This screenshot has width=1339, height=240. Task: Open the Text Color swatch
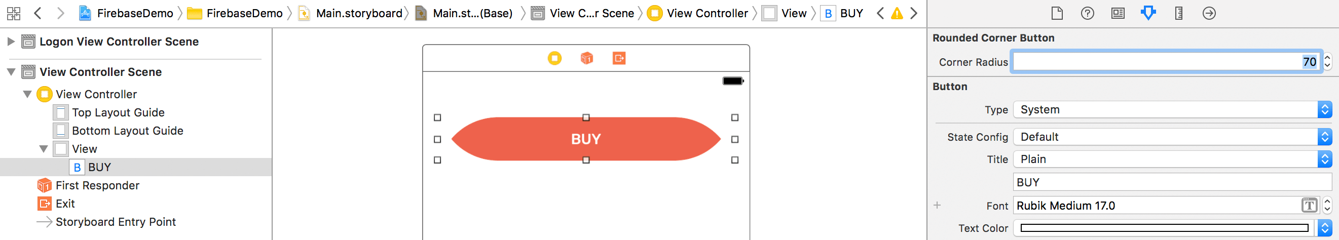pyautogui.click(x=1164, y=228)
